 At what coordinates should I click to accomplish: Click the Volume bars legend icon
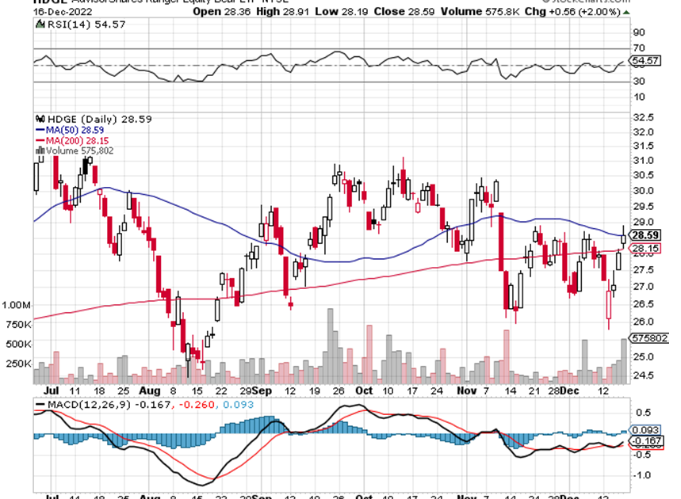40,150
